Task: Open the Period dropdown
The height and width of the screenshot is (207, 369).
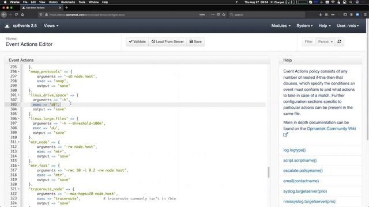Action: click(325, 41)
